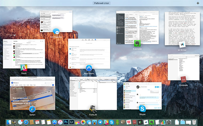203x126 pixels.
Task: Open Telegram paper-plane icon in Dock
Action: (100, 122)
